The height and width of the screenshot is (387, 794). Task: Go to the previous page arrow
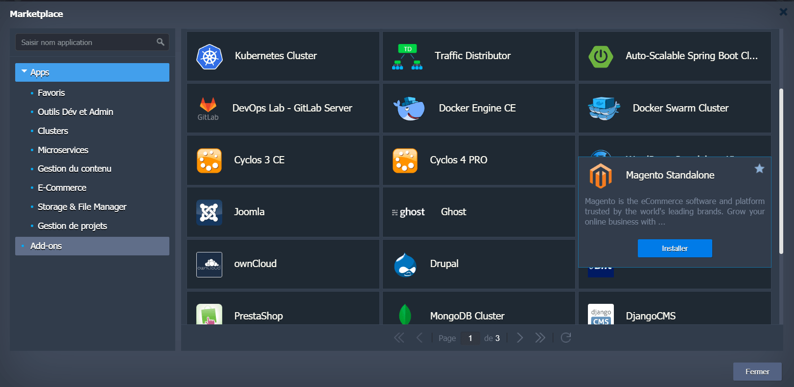pos(420,338)
